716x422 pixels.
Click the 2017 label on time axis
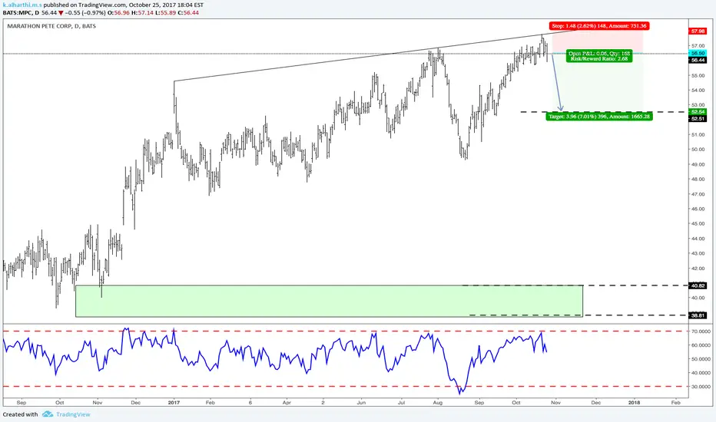click(x=174, y=403)
